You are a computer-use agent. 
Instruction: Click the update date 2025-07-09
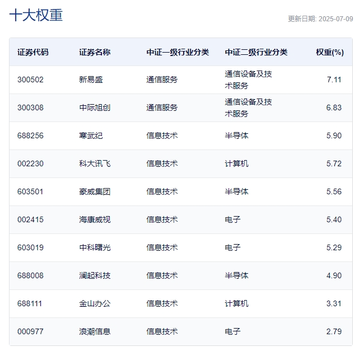pos(336,19)
